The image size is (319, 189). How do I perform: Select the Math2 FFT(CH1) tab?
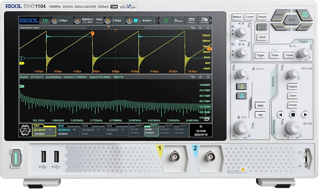(x=152, y=130)
